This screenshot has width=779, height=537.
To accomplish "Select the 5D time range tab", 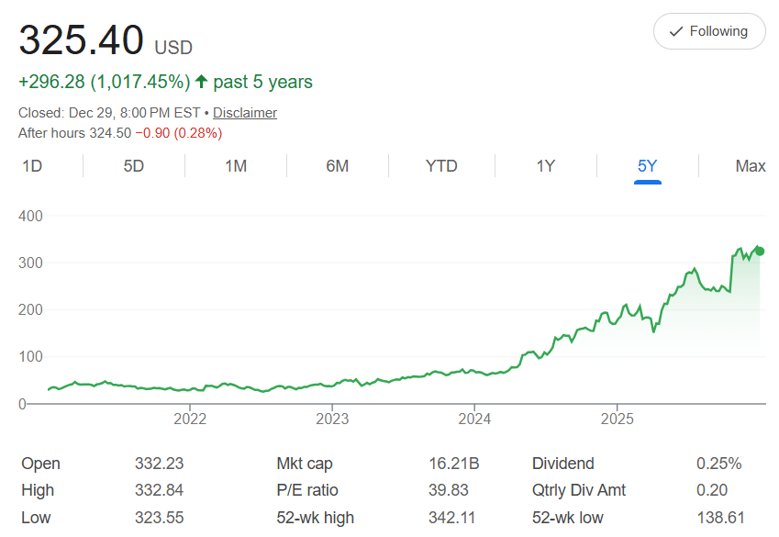I will pyautogui.click(x=134, y=166).
